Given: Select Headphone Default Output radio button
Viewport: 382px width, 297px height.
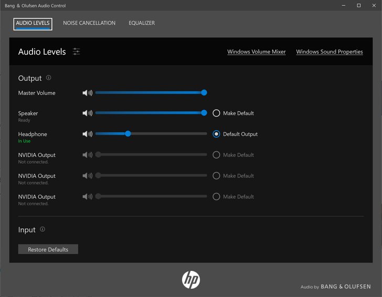Looking at the screenshot, I should pos(216,134).
